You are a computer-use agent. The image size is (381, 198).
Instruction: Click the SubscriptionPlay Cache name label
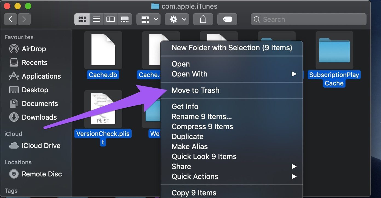pos(334,79)
